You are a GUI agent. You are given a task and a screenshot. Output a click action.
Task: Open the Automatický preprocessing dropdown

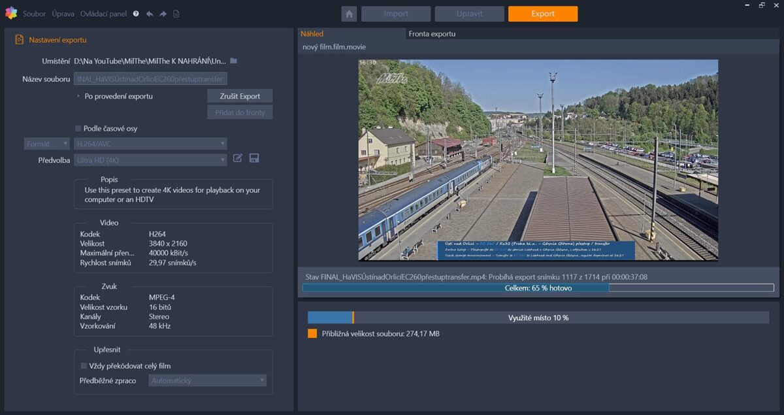coord(207,380)
